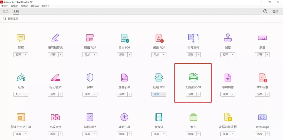283x140 pixels.
Task: Expand the dropdown arrow under 图章
Action: pos(233,55)
